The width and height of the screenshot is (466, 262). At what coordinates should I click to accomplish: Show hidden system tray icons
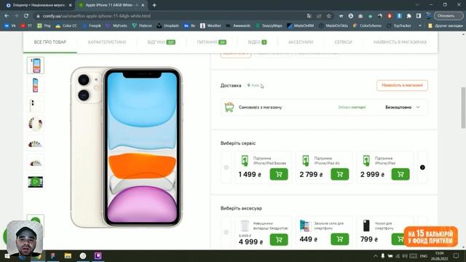[376, 255]
